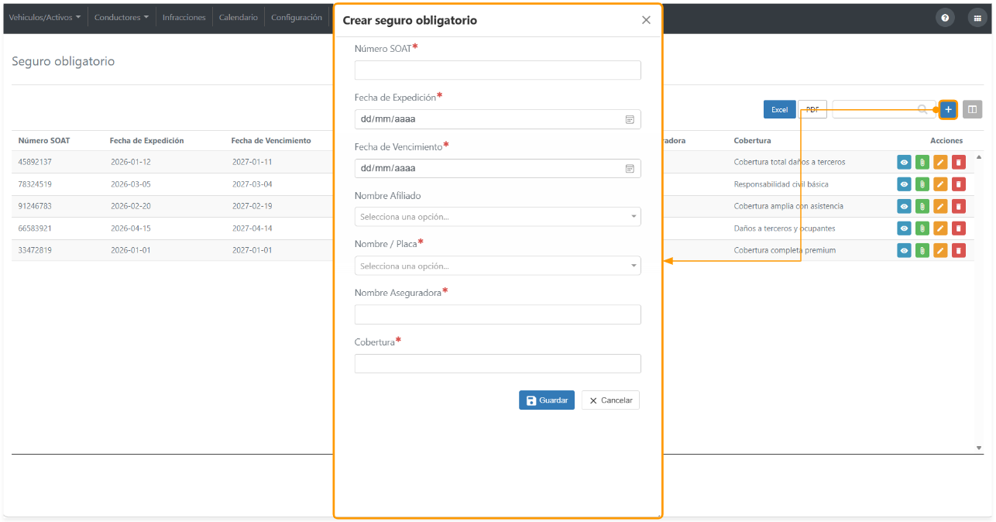Edit the Daños a terceros y ocupantes row
The height and width of the screenshot is (522, 996).
click(940, 228)
